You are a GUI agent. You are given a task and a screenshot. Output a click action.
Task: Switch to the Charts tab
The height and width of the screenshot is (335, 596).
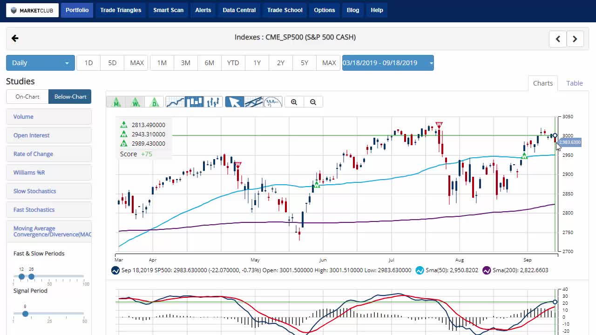[543, 83]
